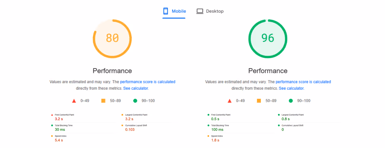Screen dimensions: 385x148
Task: Click the 'Performance' heading under score 80
Action: 112,71
